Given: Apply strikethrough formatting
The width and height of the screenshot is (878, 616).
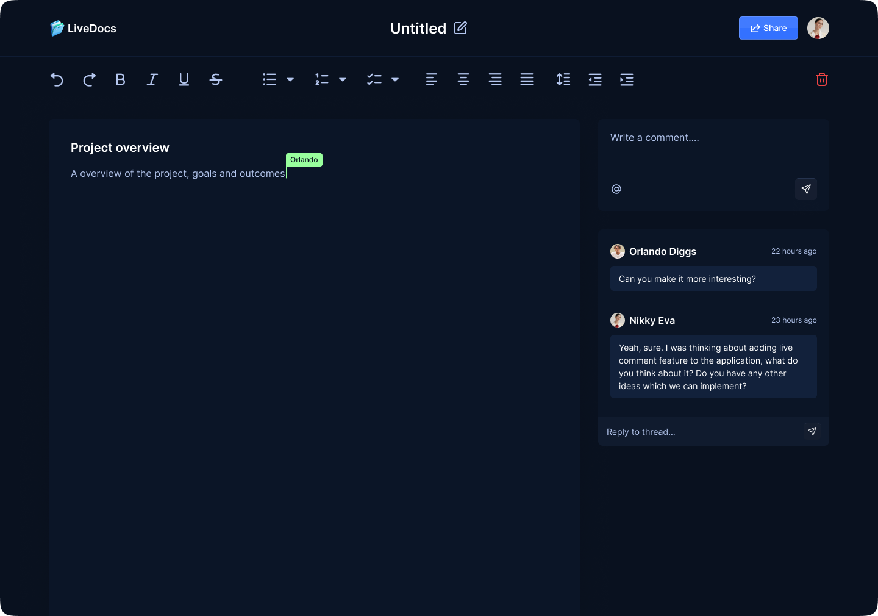Looking at the screenshot, I should 216,79.
